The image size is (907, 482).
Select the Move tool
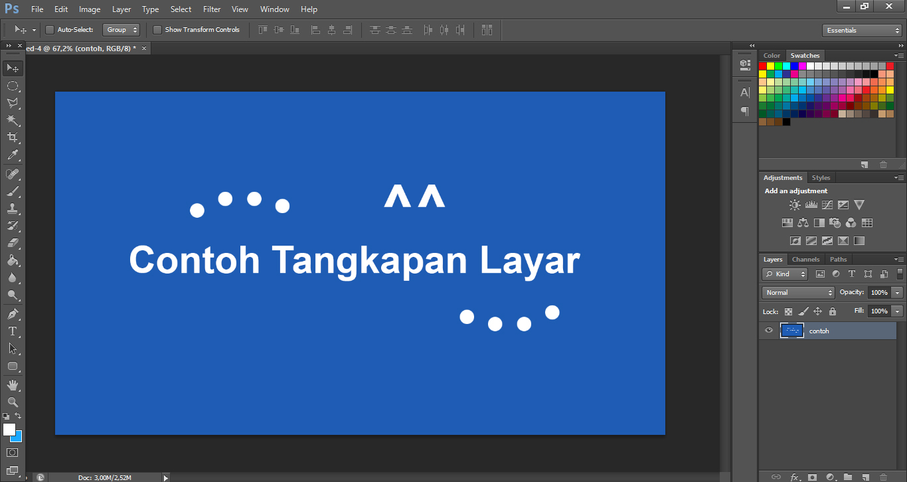[x=12, y=68]
